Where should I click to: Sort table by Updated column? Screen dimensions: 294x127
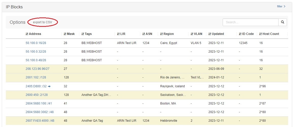point(216,34)
